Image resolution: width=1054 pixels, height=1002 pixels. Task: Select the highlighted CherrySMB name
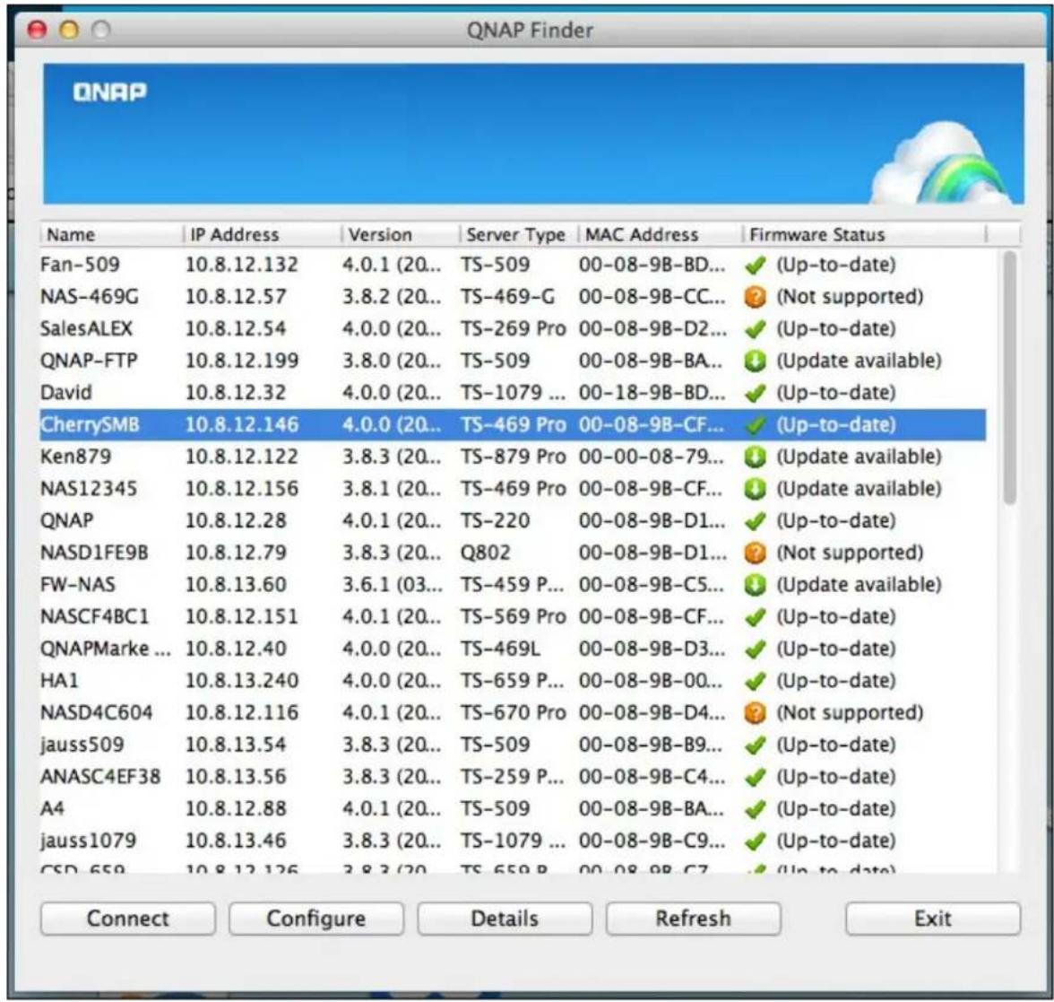click(x=90, y=424)
